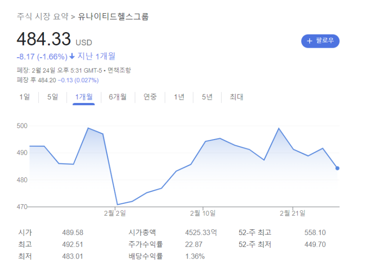Screen dimensions: 366x261
Task: Click the 480 y-axis label
Action: click(22, 180)
